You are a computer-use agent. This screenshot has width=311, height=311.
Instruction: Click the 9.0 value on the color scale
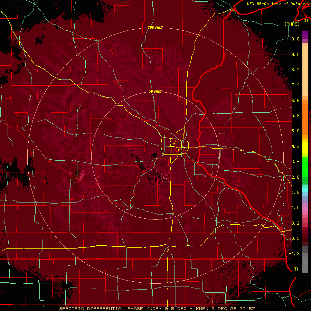[x=295, y=54]
